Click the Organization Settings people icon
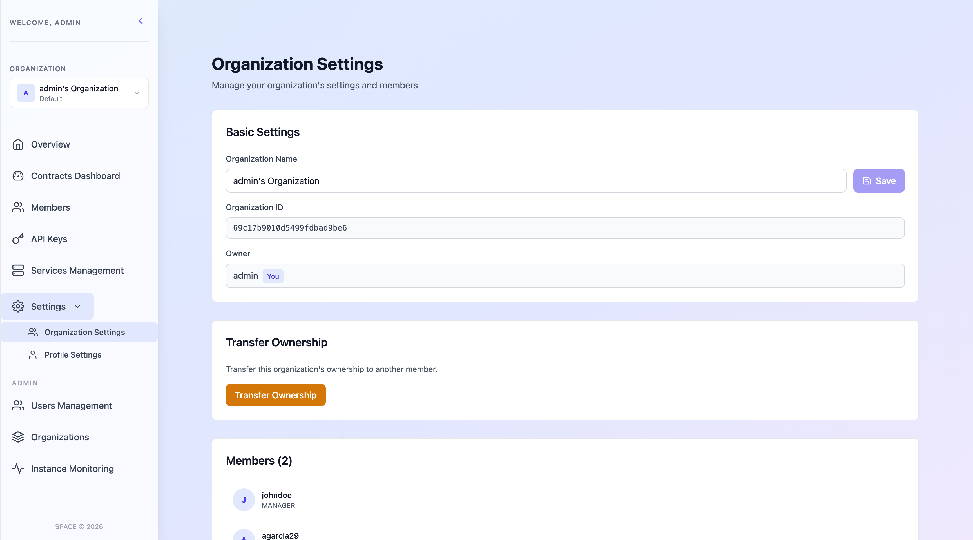This screenshot has height=540, width=973. (x=33, y=332)
